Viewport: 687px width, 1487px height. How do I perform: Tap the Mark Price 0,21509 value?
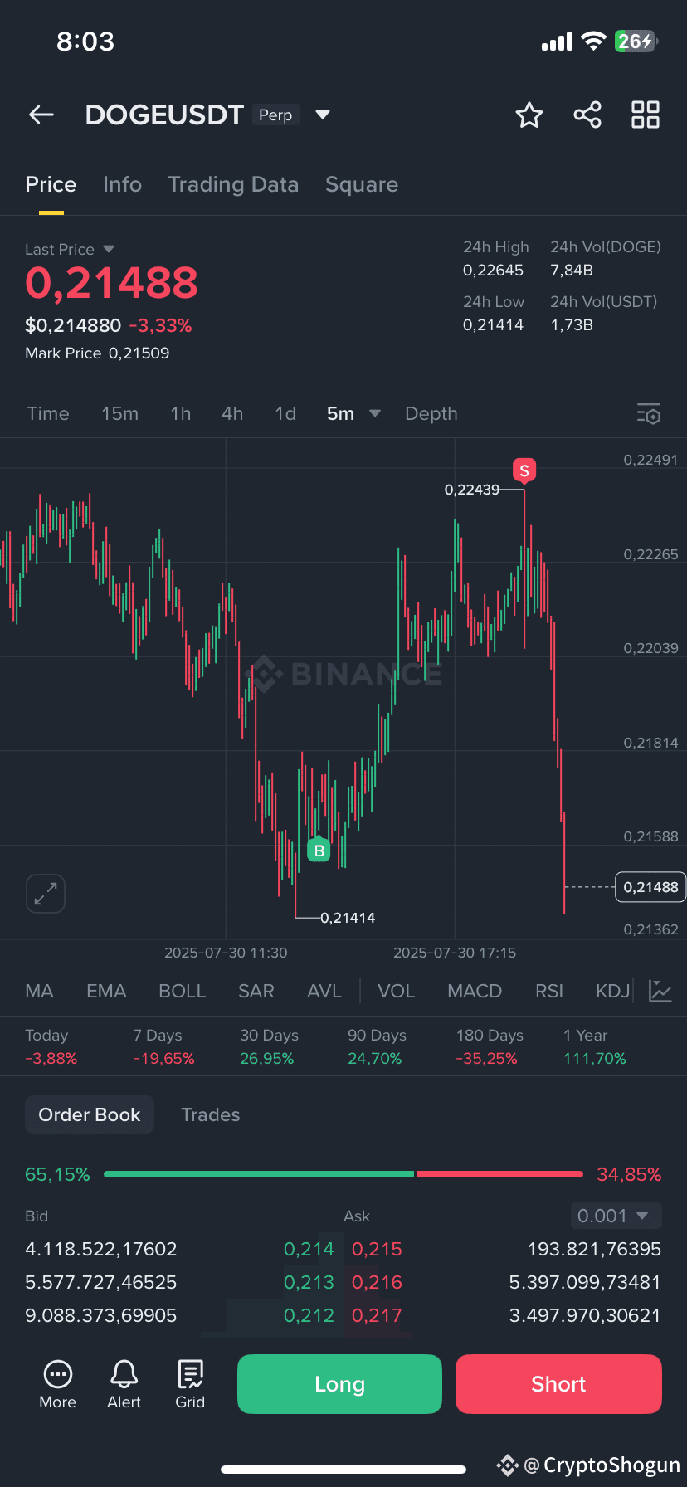(x=139, y=353)
